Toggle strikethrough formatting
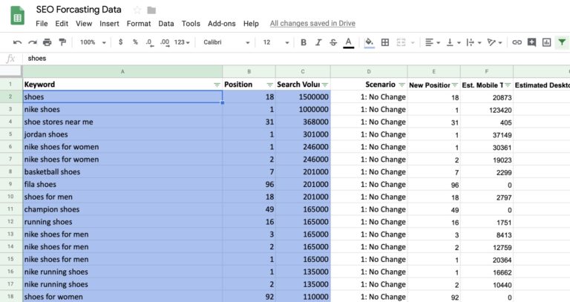The width and height of the screenshot is (570, 302). (333, 42)
